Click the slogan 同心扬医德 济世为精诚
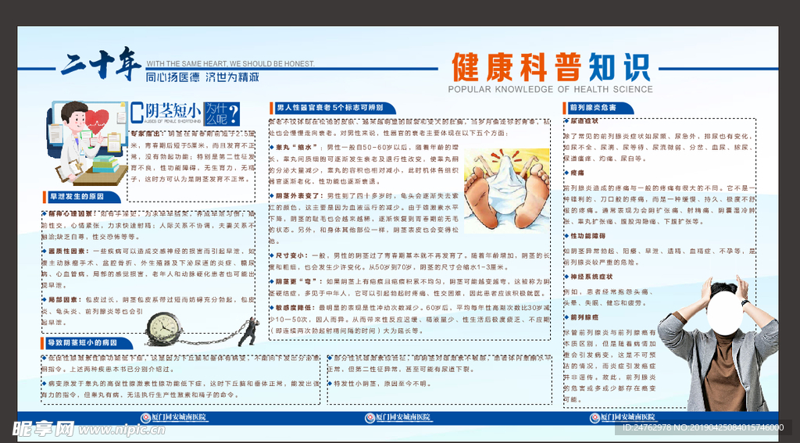 [x=202, y=77]
